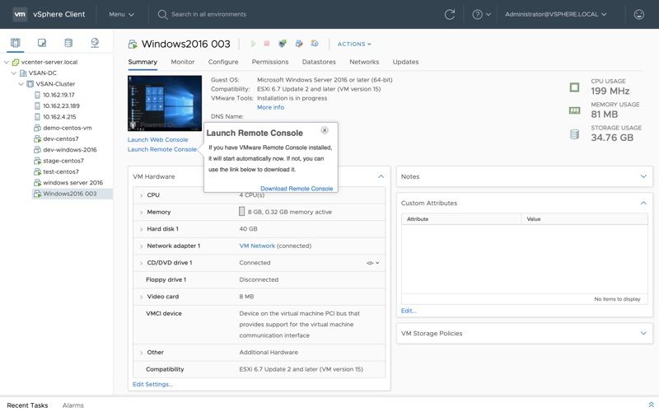Click the Edit Settings... link
Image resolution: width=659 pixels, height=412 pixels.
click(x=152, y=384)
